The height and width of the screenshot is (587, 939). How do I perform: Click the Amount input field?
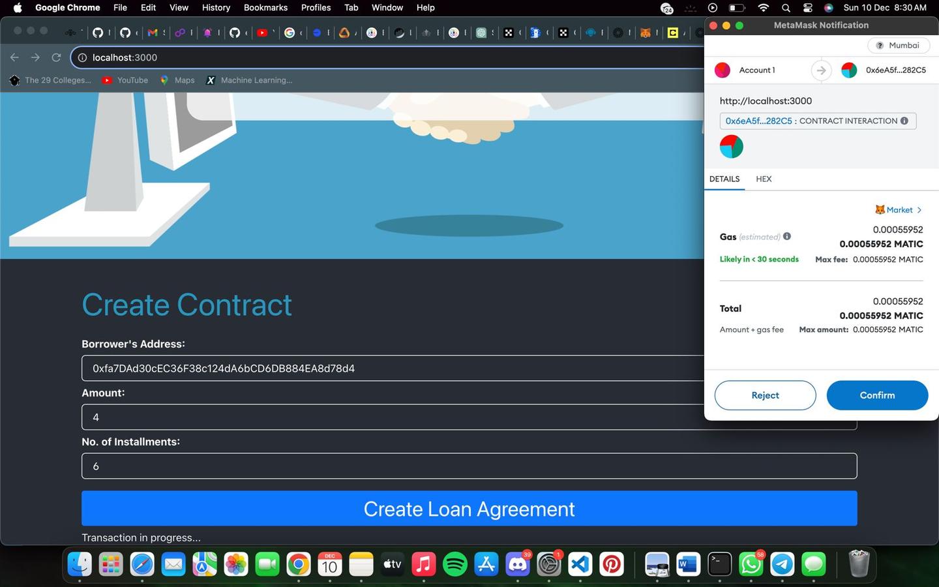click(393, 417)
